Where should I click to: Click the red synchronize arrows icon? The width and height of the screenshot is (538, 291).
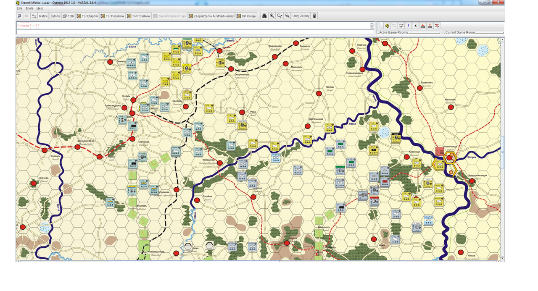pyautogui.click(x=437, y=26)
